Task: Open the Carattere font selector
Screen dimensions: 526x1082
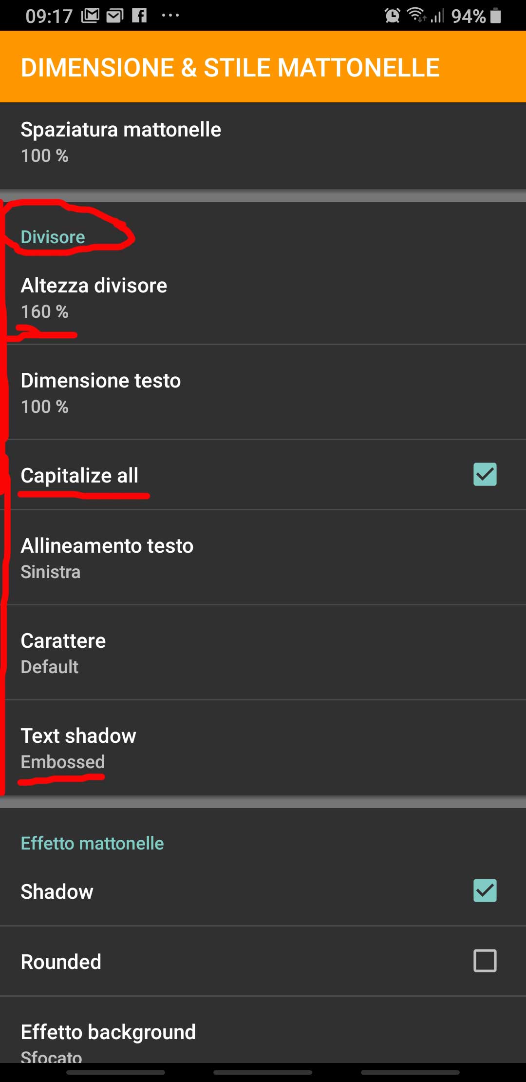Action: point(263,653)
